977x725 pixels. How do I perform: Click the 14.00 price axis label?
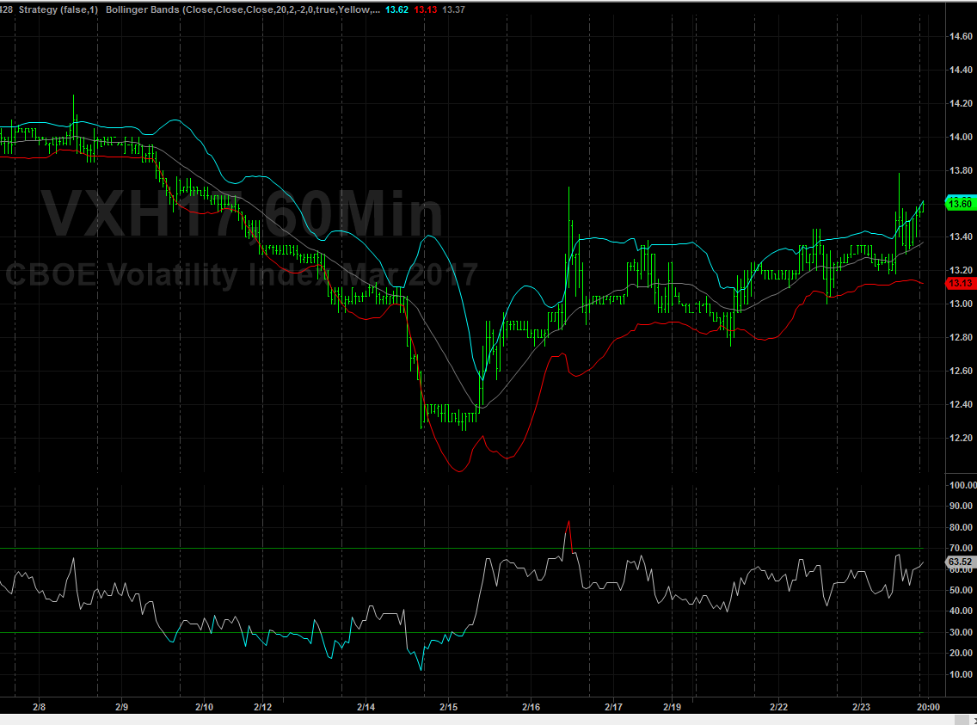(960, 137)
